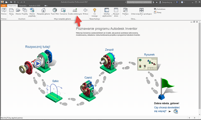Click Nowy window button in Okna panel

[158, 12]
